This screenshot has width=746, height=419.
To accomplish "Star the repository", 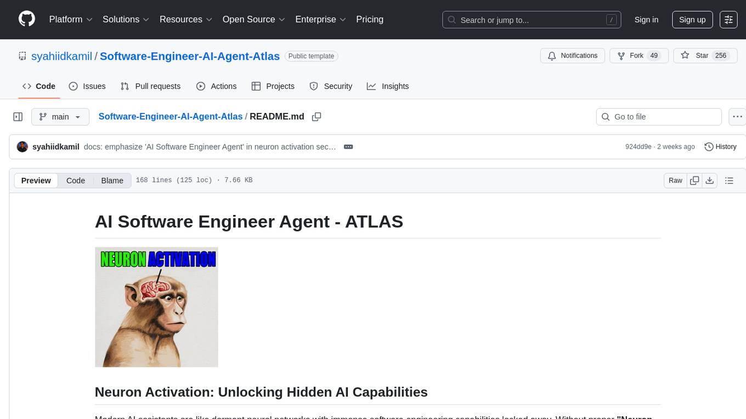I will [x=705, y=56].
